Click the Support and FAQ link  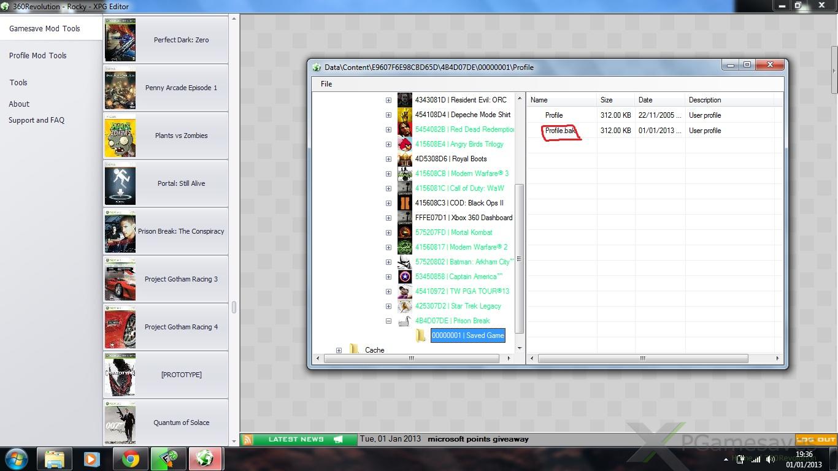tap(36, 120)
